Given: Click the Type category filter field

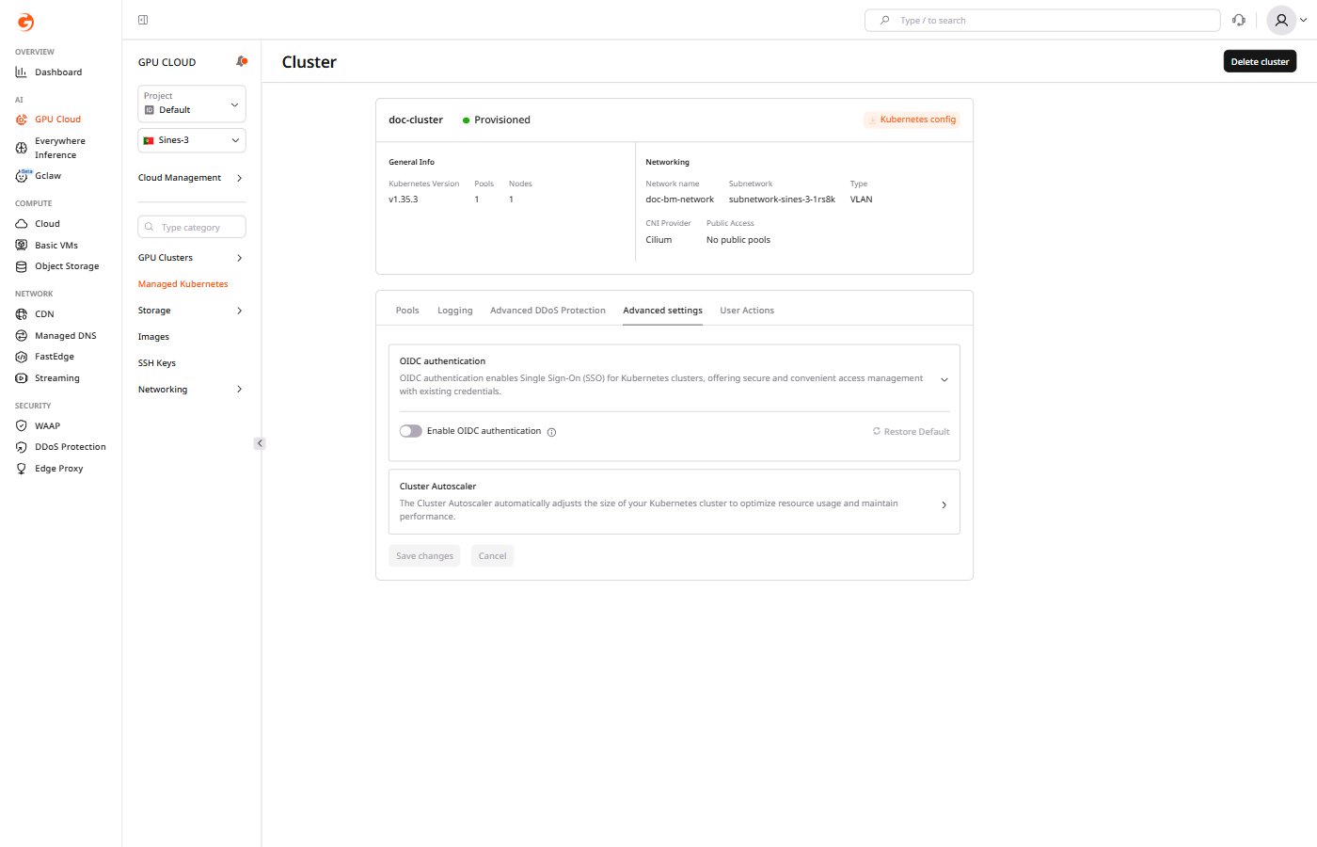Looking at the screenshot, I should tap(192, 227).
